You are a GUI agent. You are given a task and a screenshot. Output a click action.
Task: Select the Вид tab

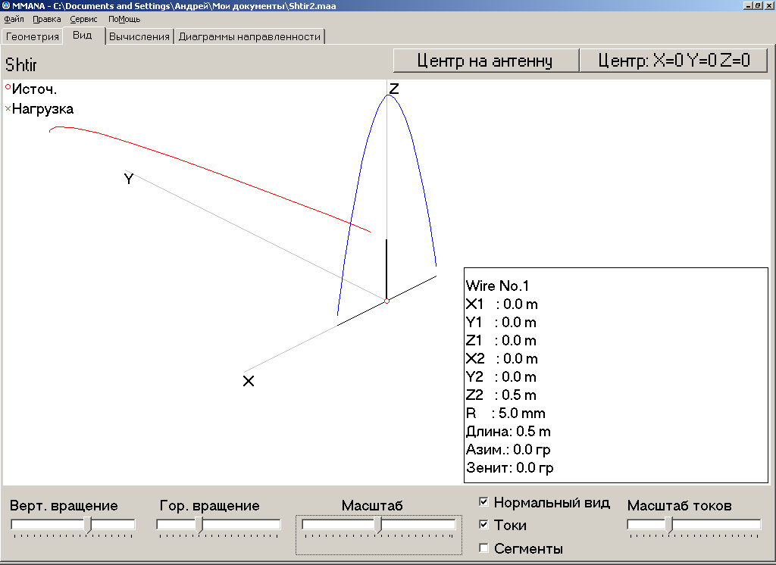[83, 35]
